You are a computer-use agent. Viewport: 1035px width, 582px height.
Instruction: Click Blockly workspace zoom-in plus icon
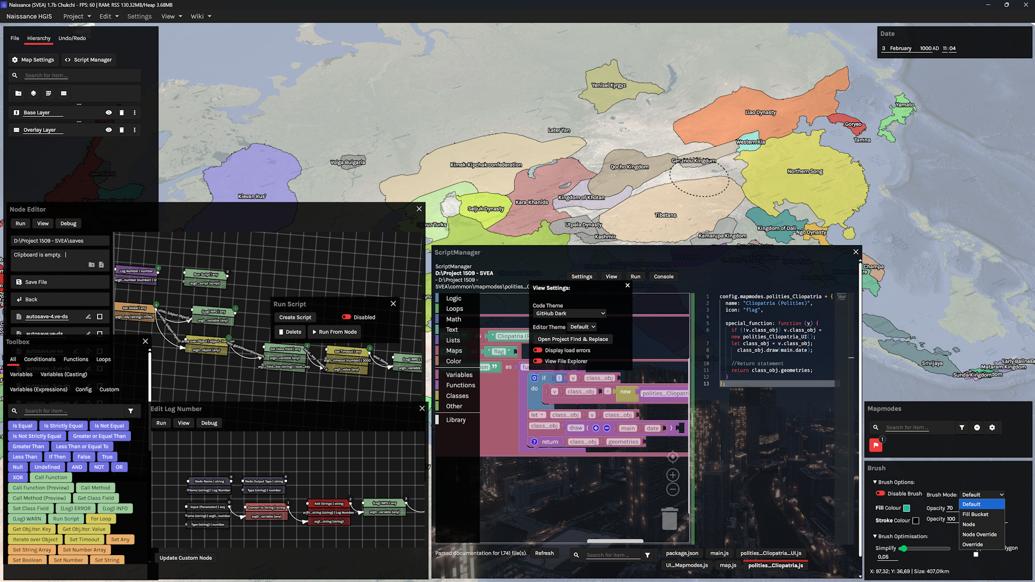[x=672, y=475]
